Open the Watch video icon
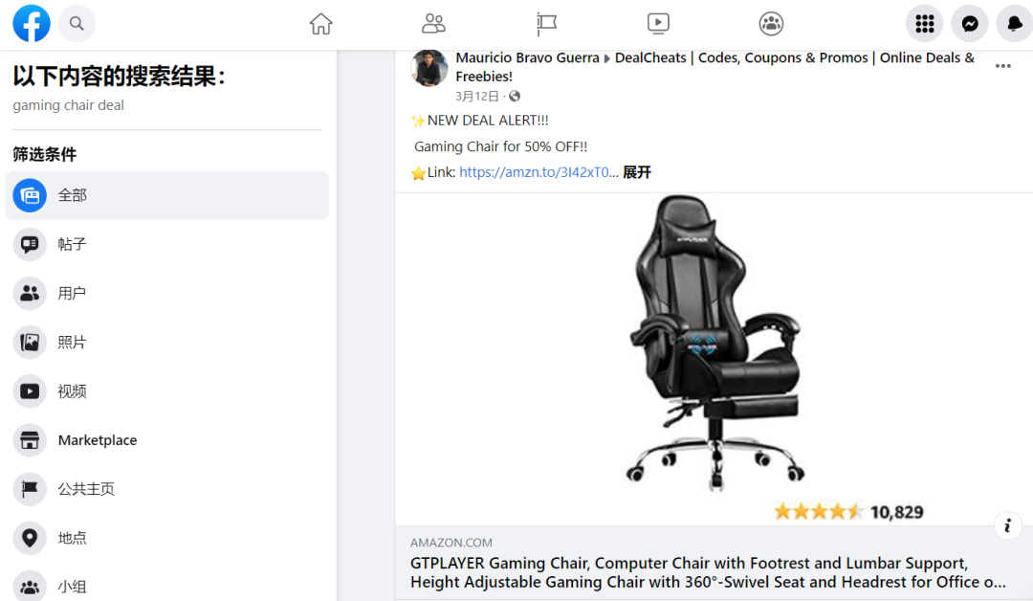Viewport: 1033px width, 601px height. (658, 24)
